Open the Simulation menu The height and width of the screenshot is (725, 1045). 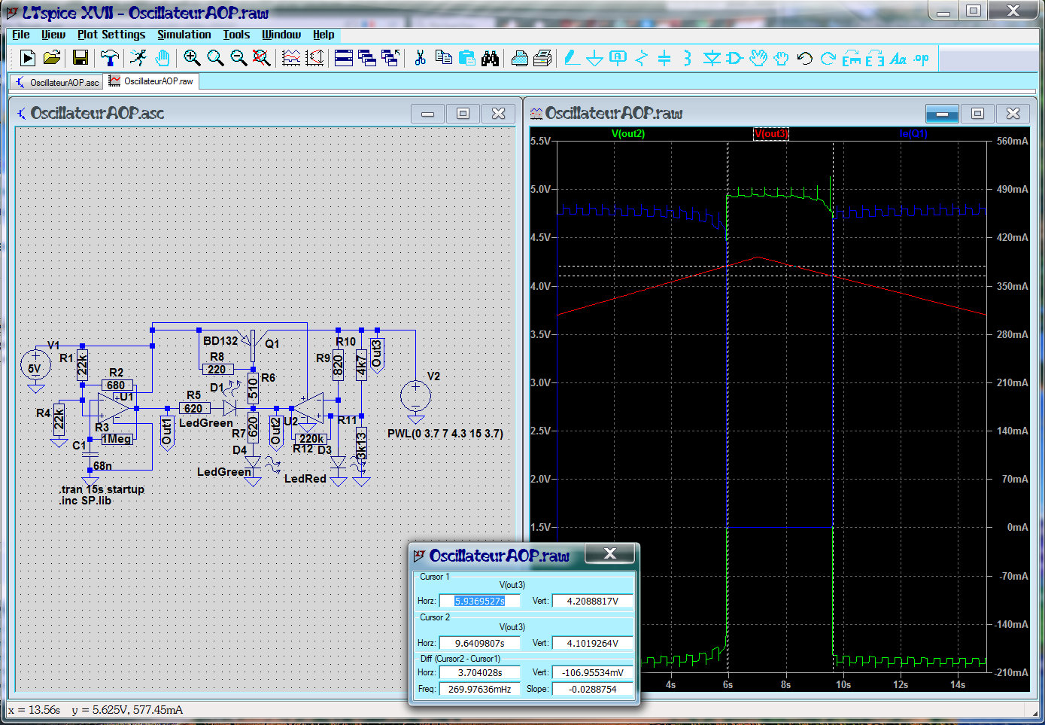pyautogui.click(x=184, y=35)
